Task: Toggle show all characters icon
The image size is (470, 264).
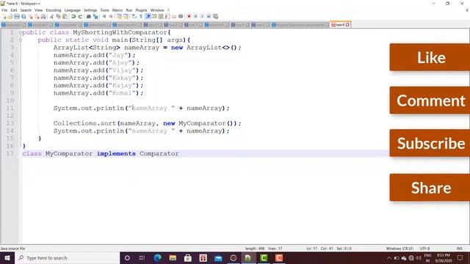Action: pyautogui.click(x=140, y=16)
